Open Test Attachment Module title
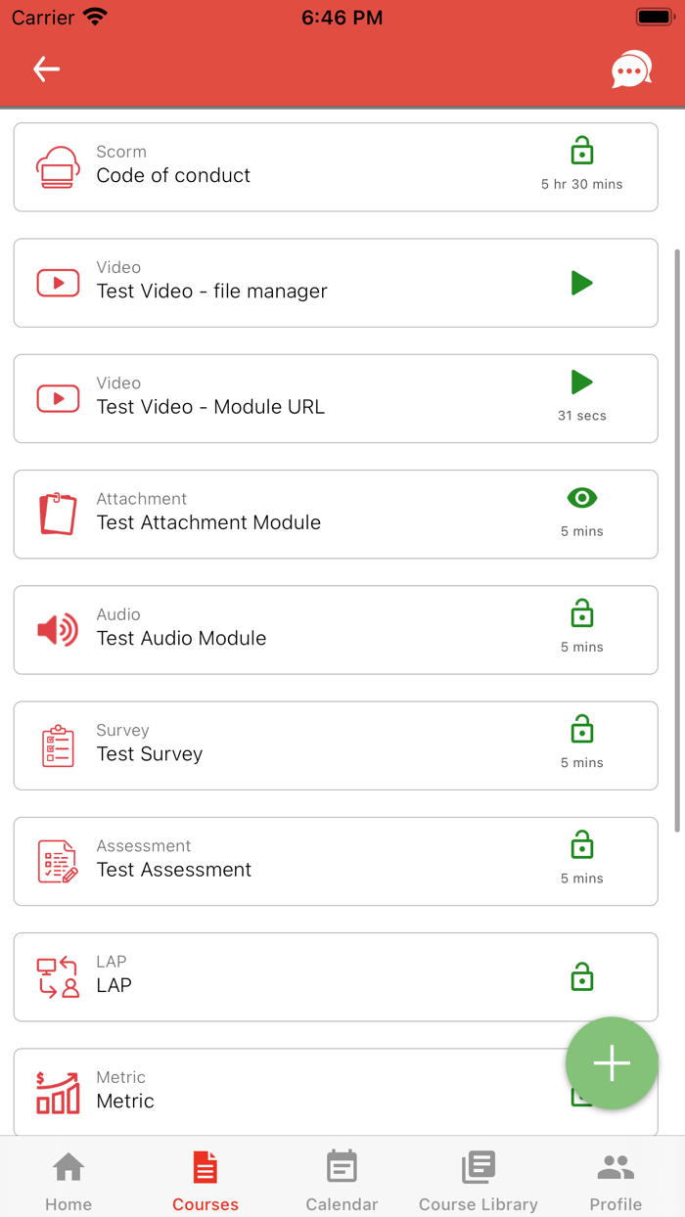Viewport: 685px width, 1217px height. coord(208,522)
